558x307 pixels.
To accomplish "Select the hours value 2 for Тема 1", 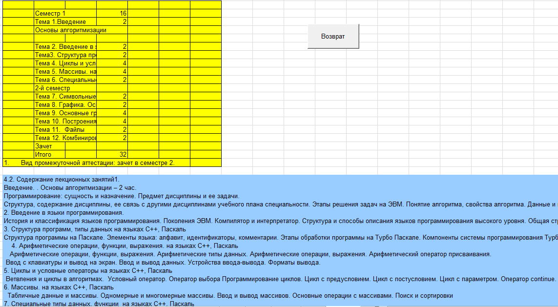I will [x=112, y=21].
